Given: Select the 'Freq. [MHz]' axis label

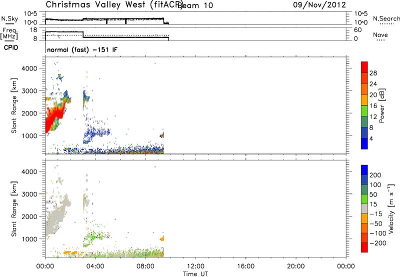Looking at the screenshot, I should (x=9, y=34).
